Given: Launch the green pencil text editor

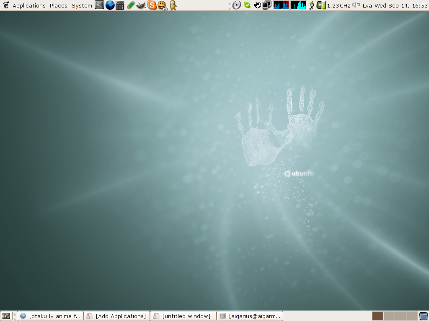Looking at the screenshot, I should click(131, 5).
